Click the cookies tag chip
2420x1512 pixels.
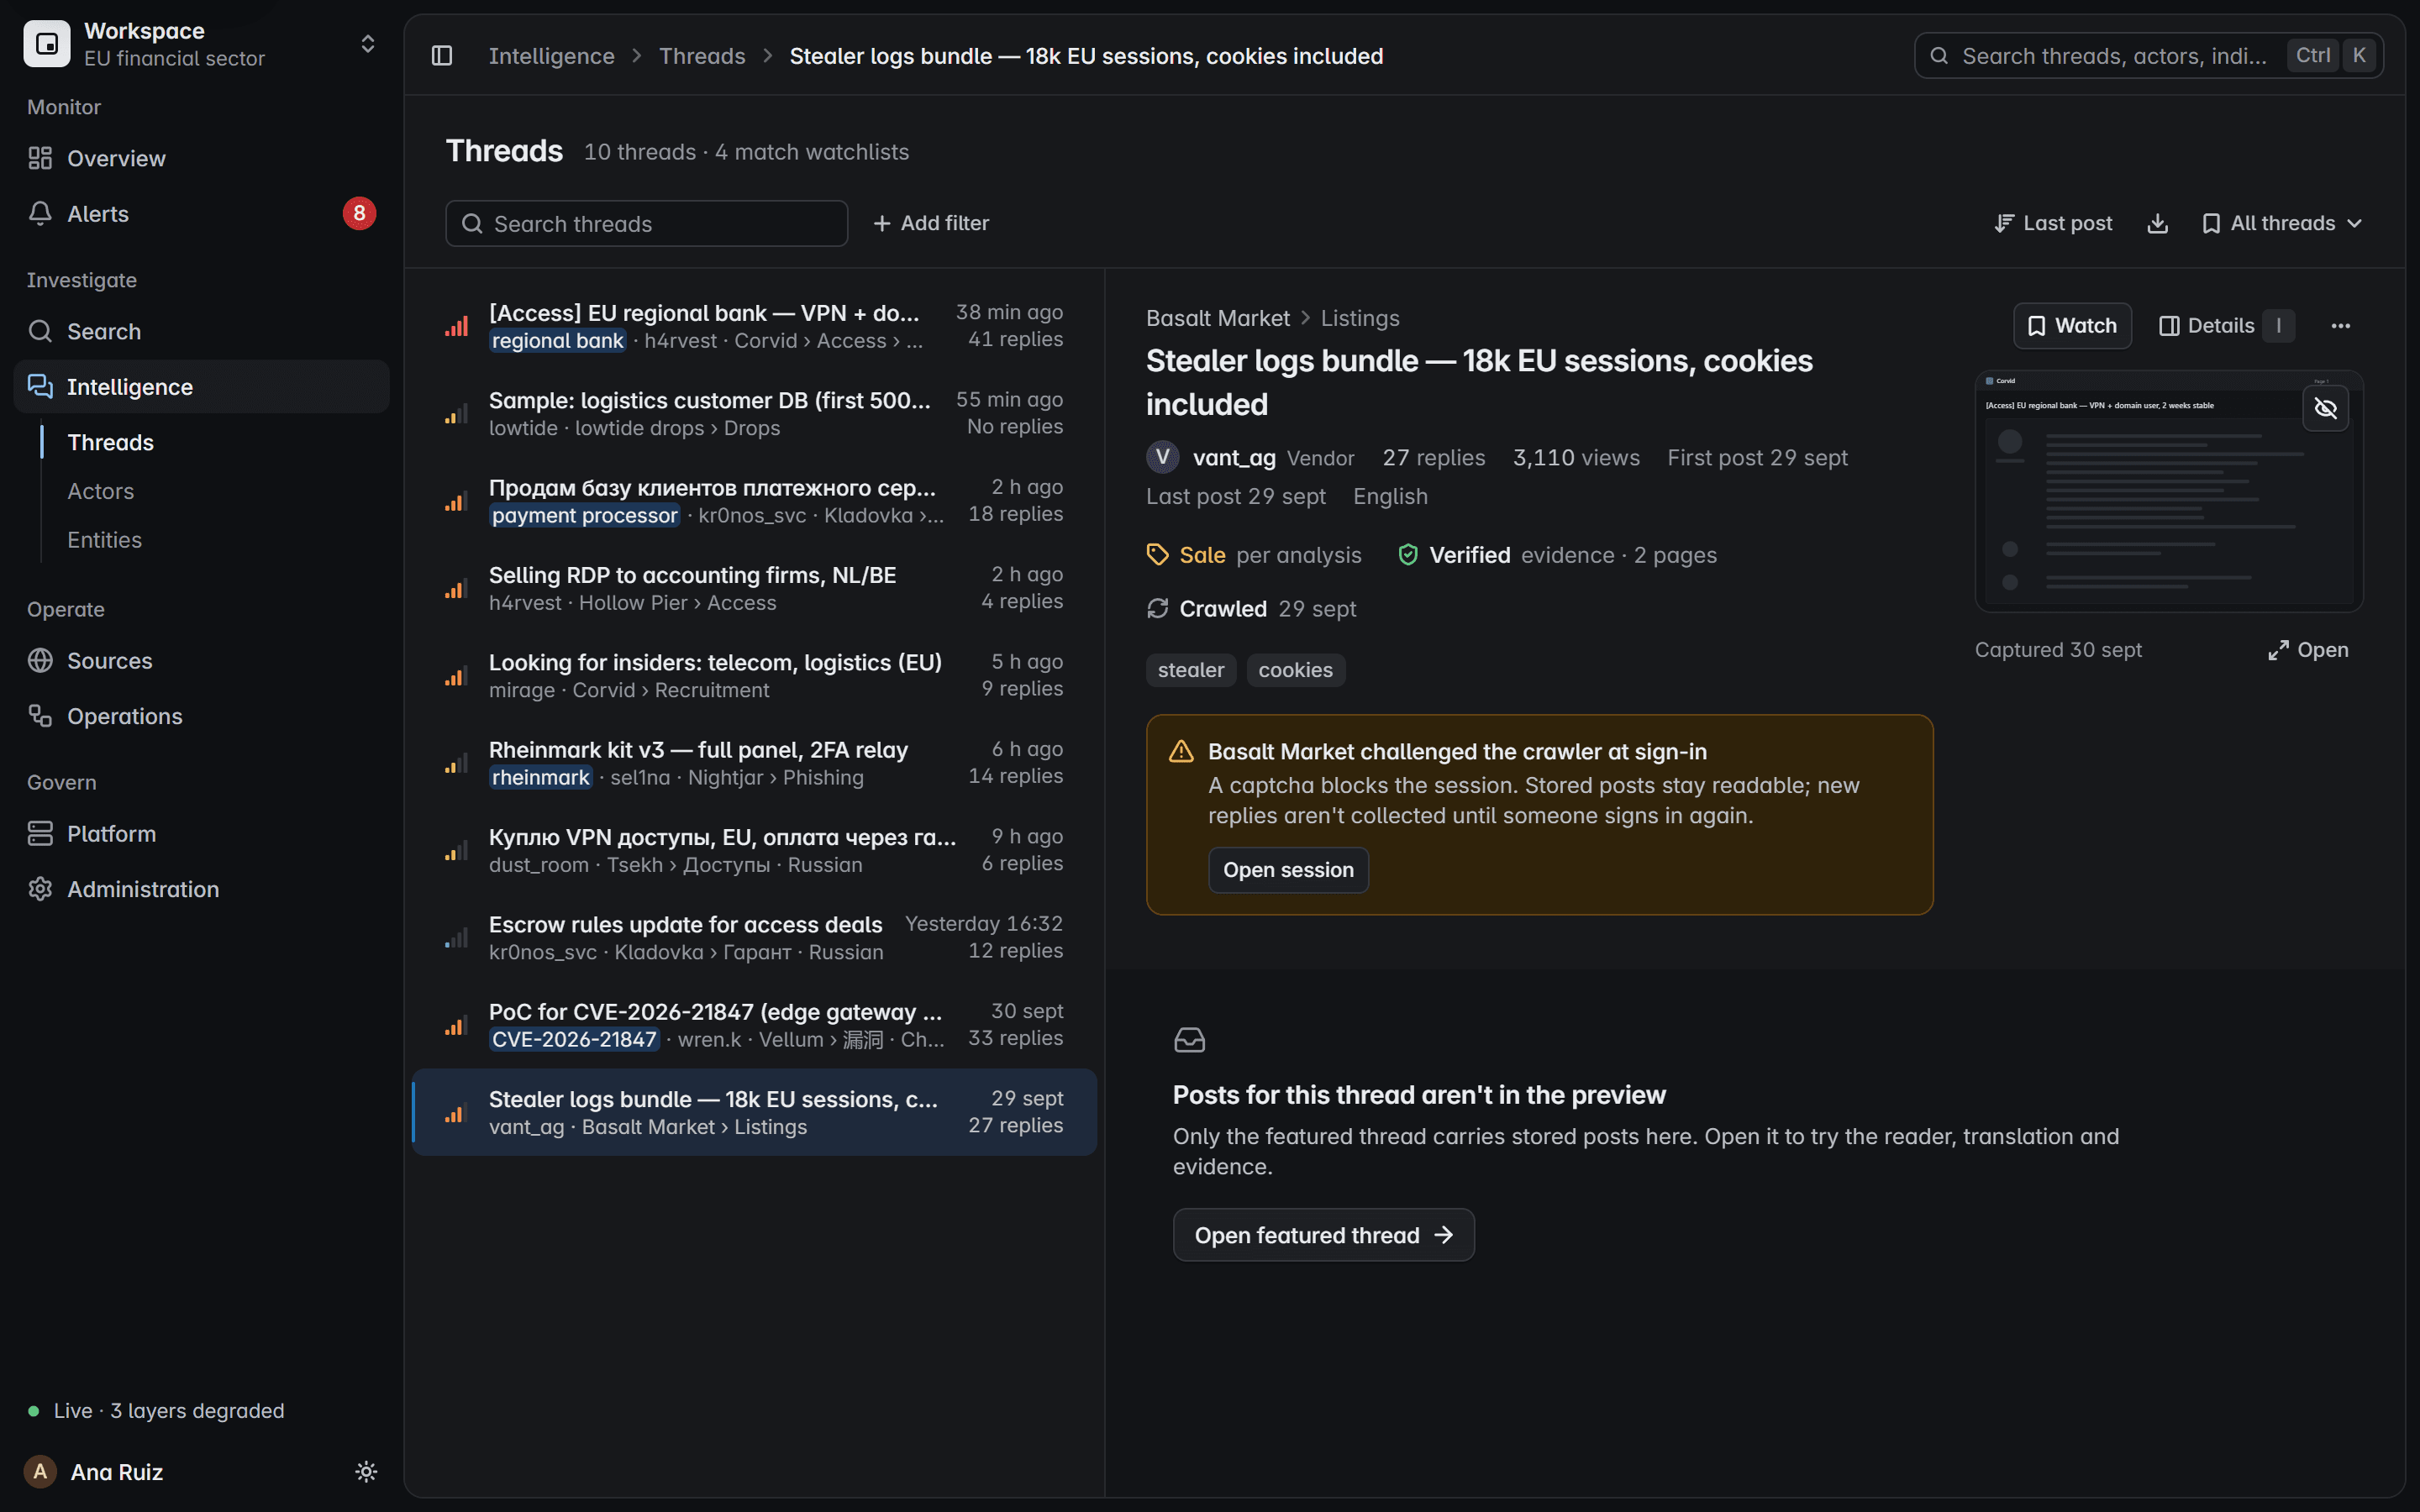(x=1295, y=670)
